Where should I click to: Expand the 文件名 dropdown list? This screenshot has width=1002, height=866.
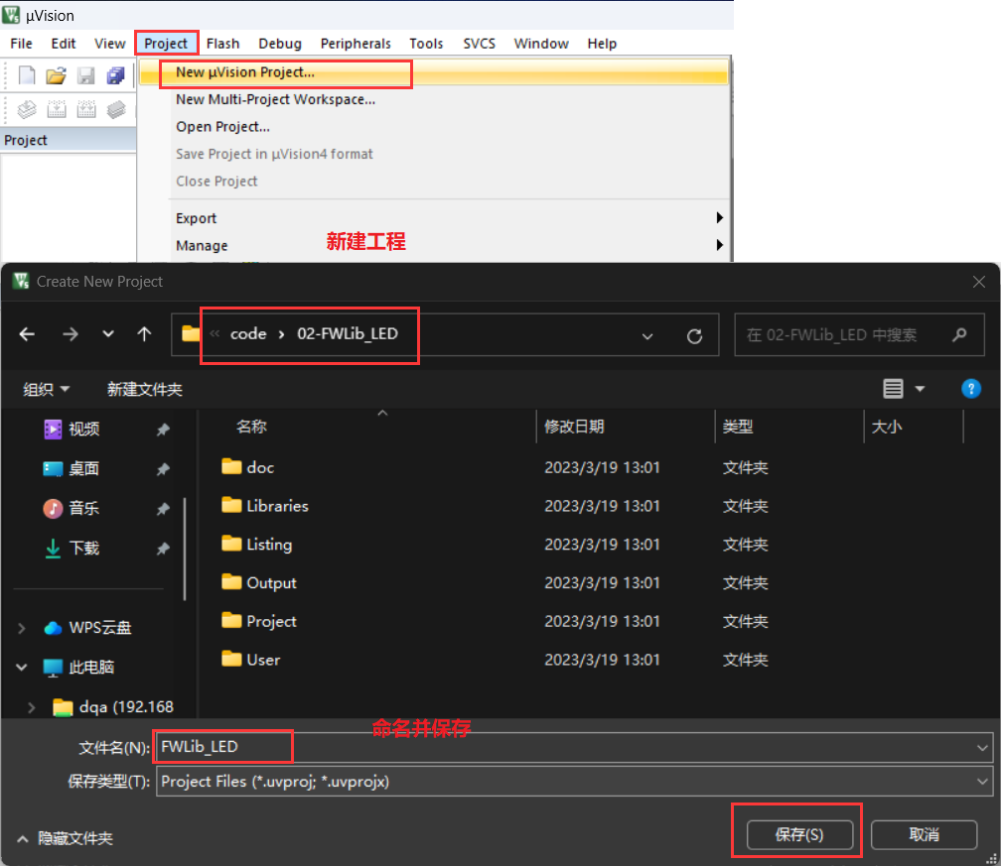coord(982,747)
